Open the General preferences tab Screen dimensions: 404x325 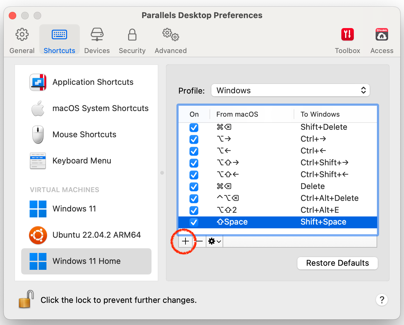[x=22, y=41]
